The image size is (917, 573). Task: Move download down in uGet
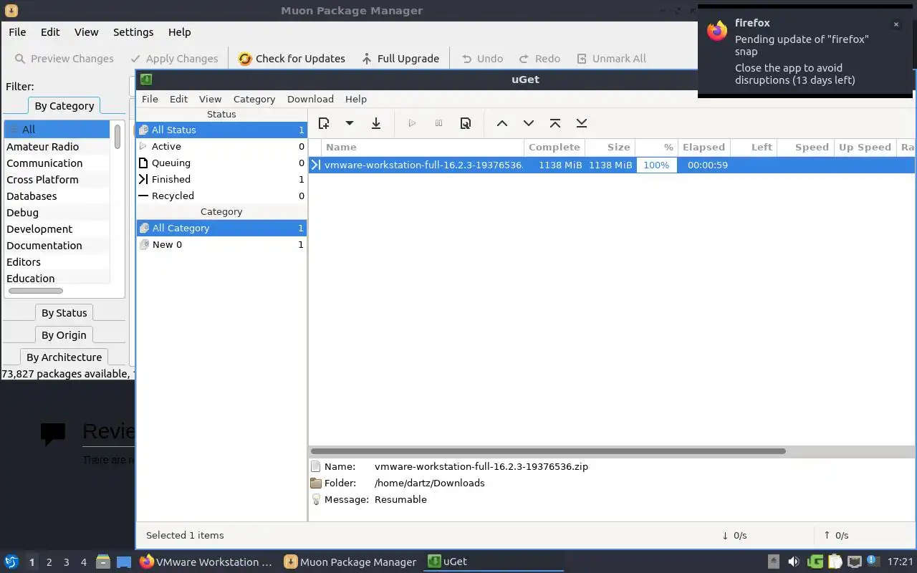click(x=529, y=123)
